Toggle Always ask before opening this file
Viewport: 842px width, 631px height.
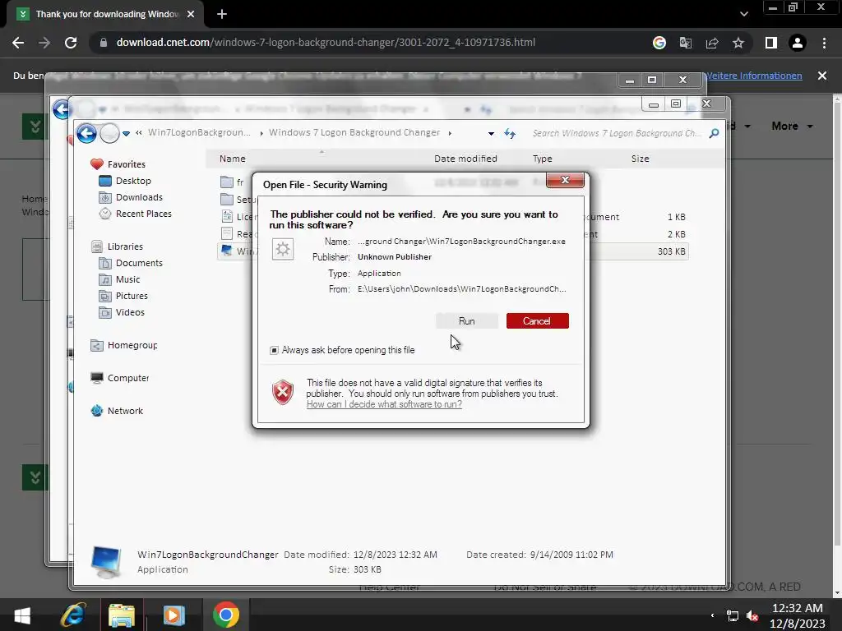(274, 350)
